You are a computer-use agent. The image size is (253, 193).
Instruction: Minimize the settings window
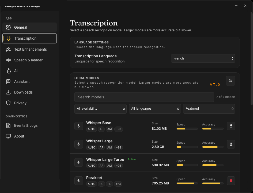[236, 6]
